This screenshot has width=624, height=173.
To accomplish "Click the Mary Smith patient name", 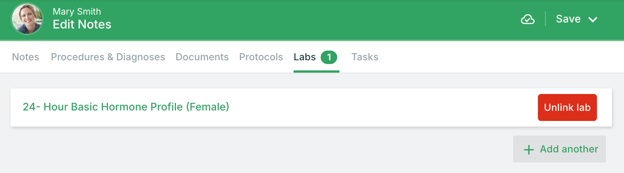I will click(77, 12).
